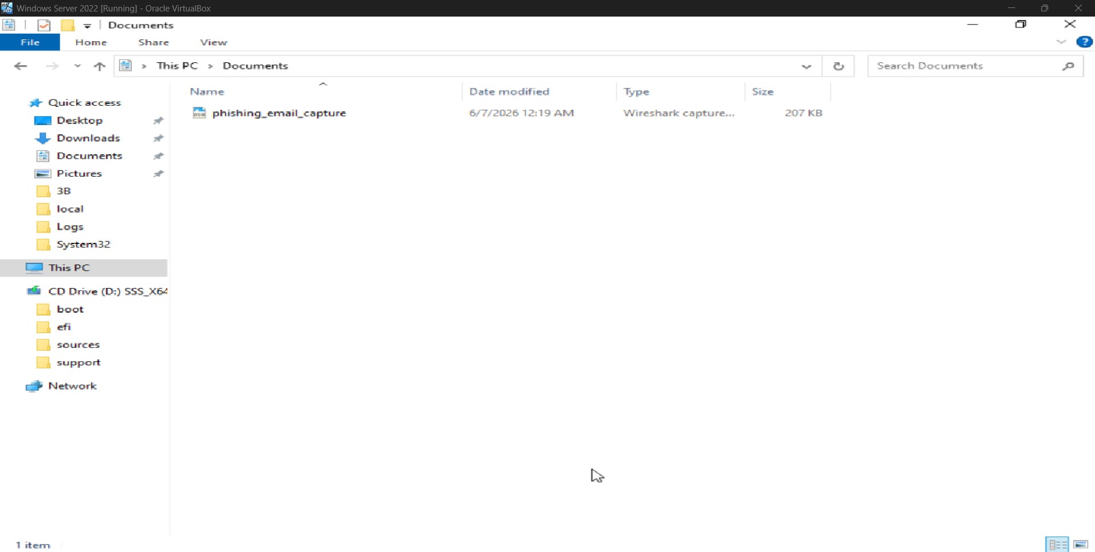Click the Network icon in sidebar
The image size is (1095, 552).
(34, 386)
